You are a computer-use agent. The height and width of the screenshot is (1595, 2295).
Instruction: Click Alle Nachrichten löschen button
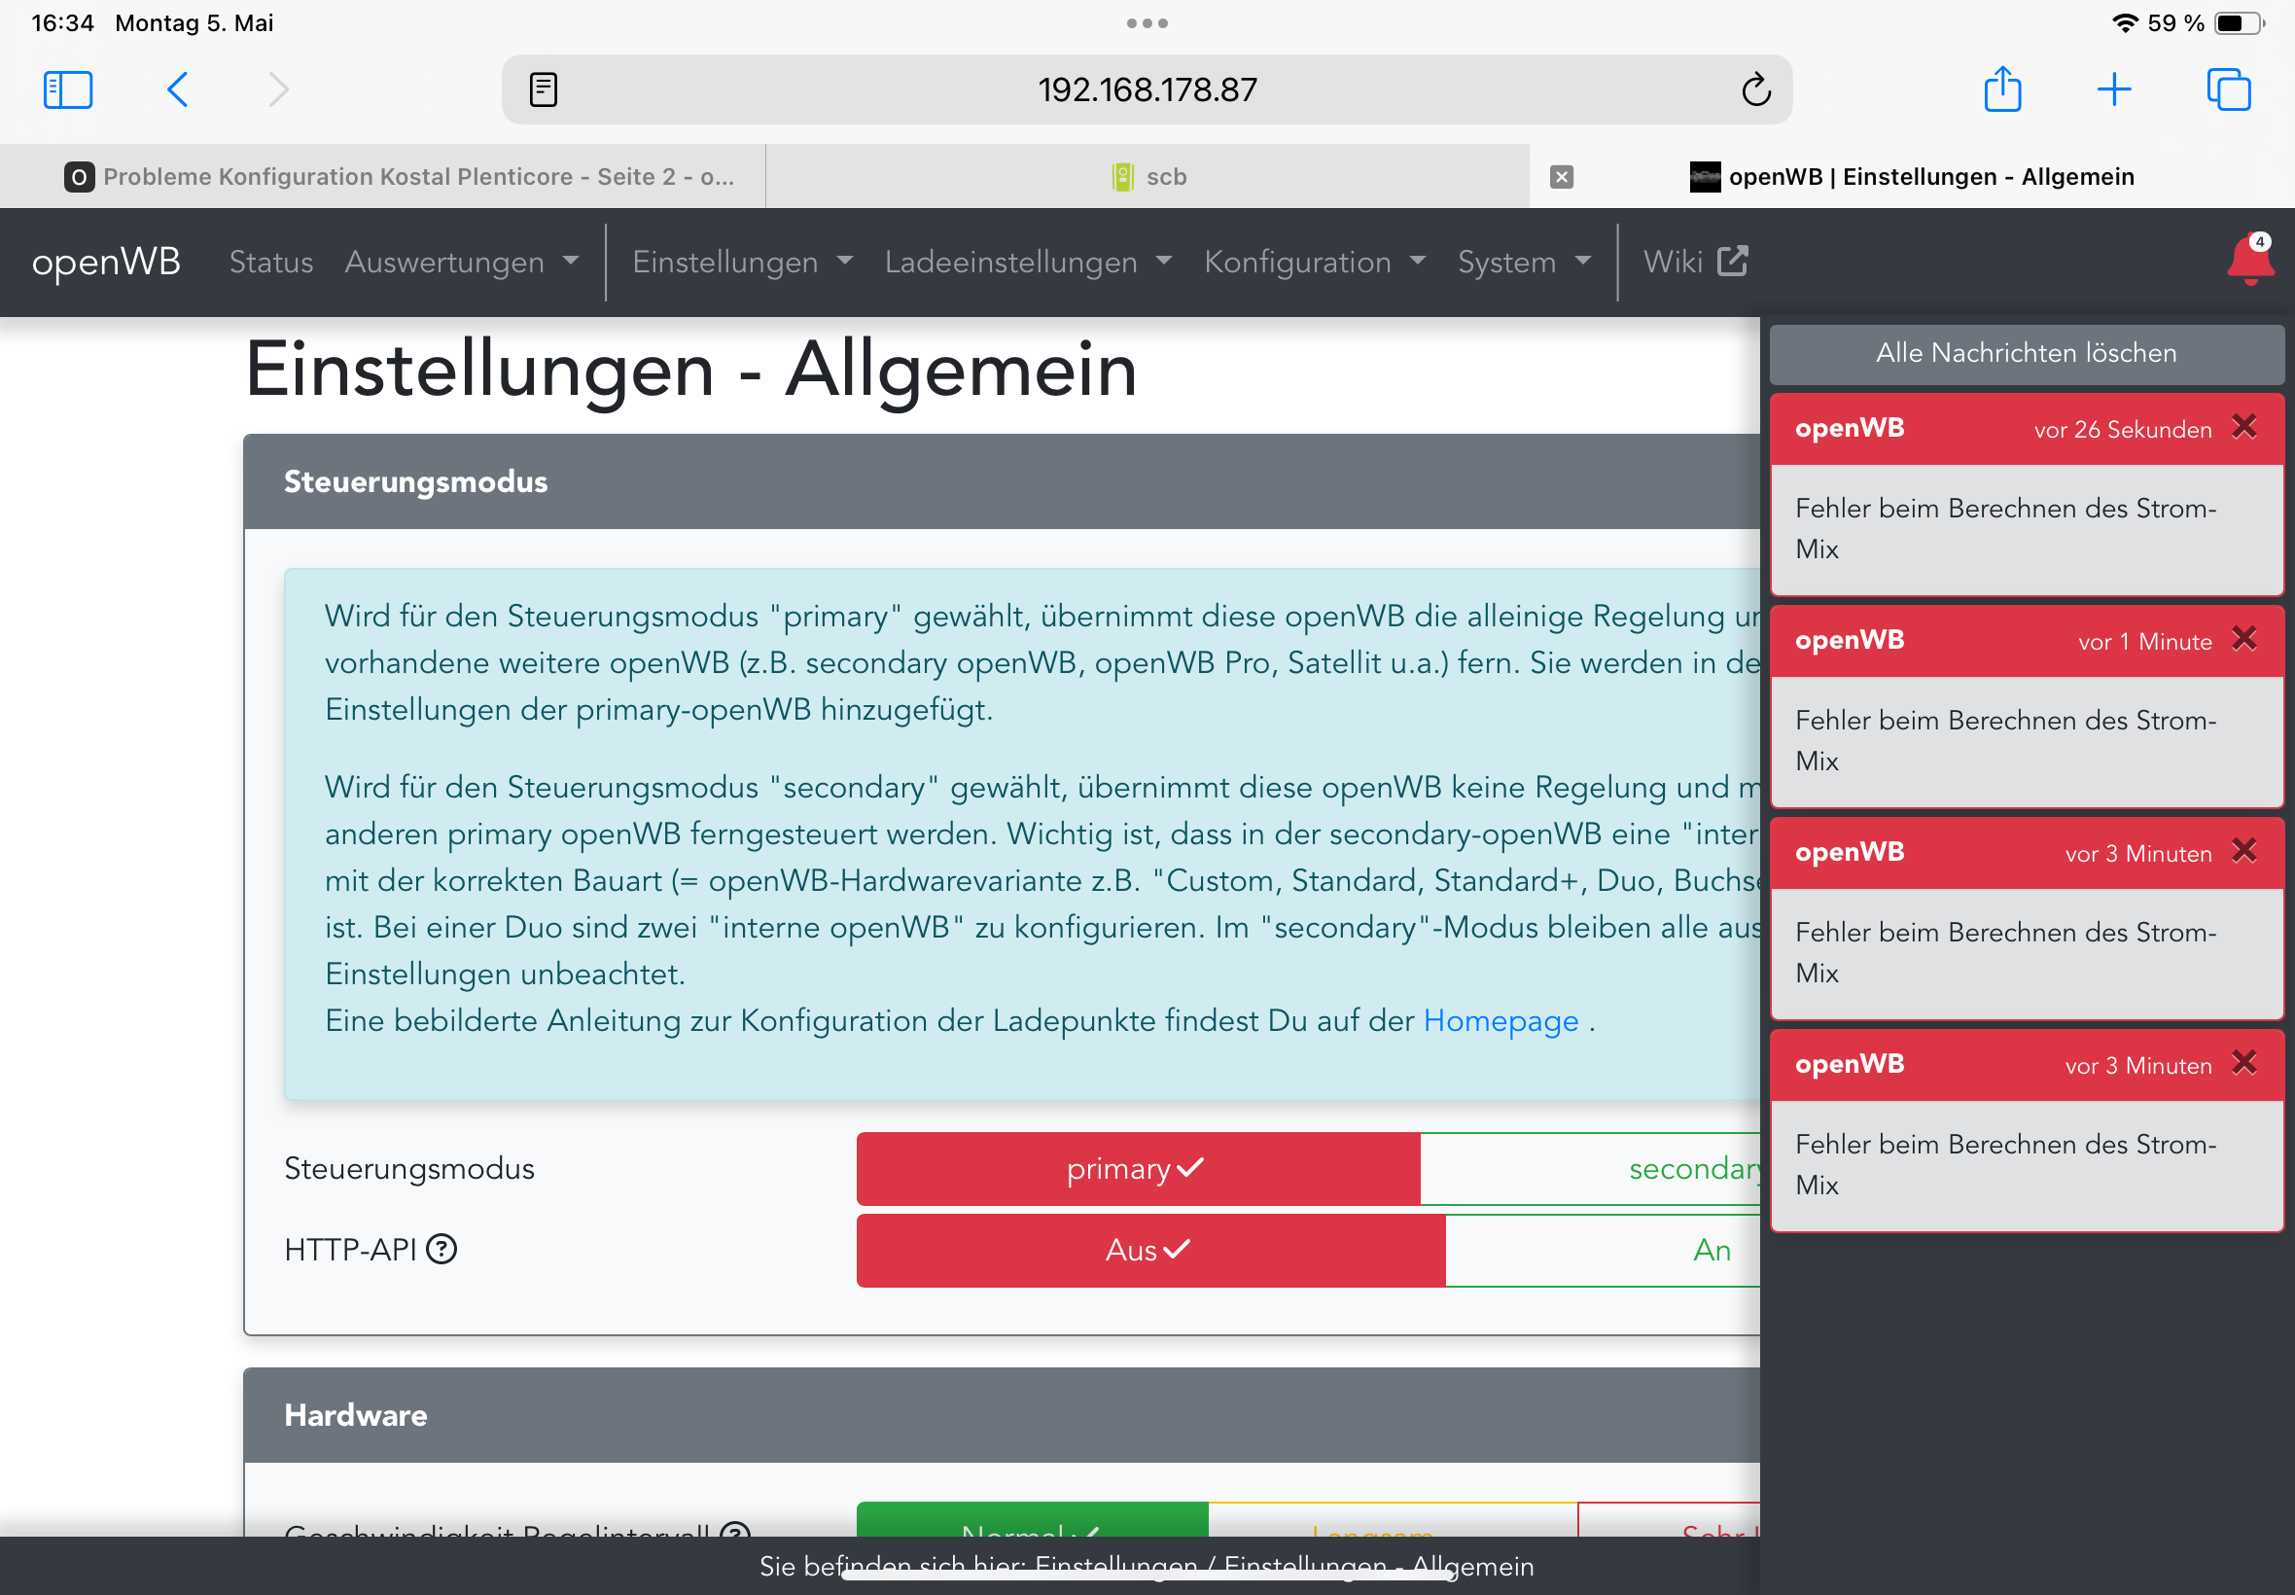click(2026, 353)
